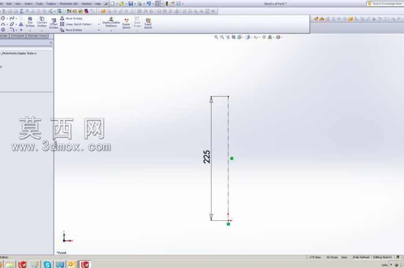Click the active SolidWorks taskbar icon

(x=85, y=265)
